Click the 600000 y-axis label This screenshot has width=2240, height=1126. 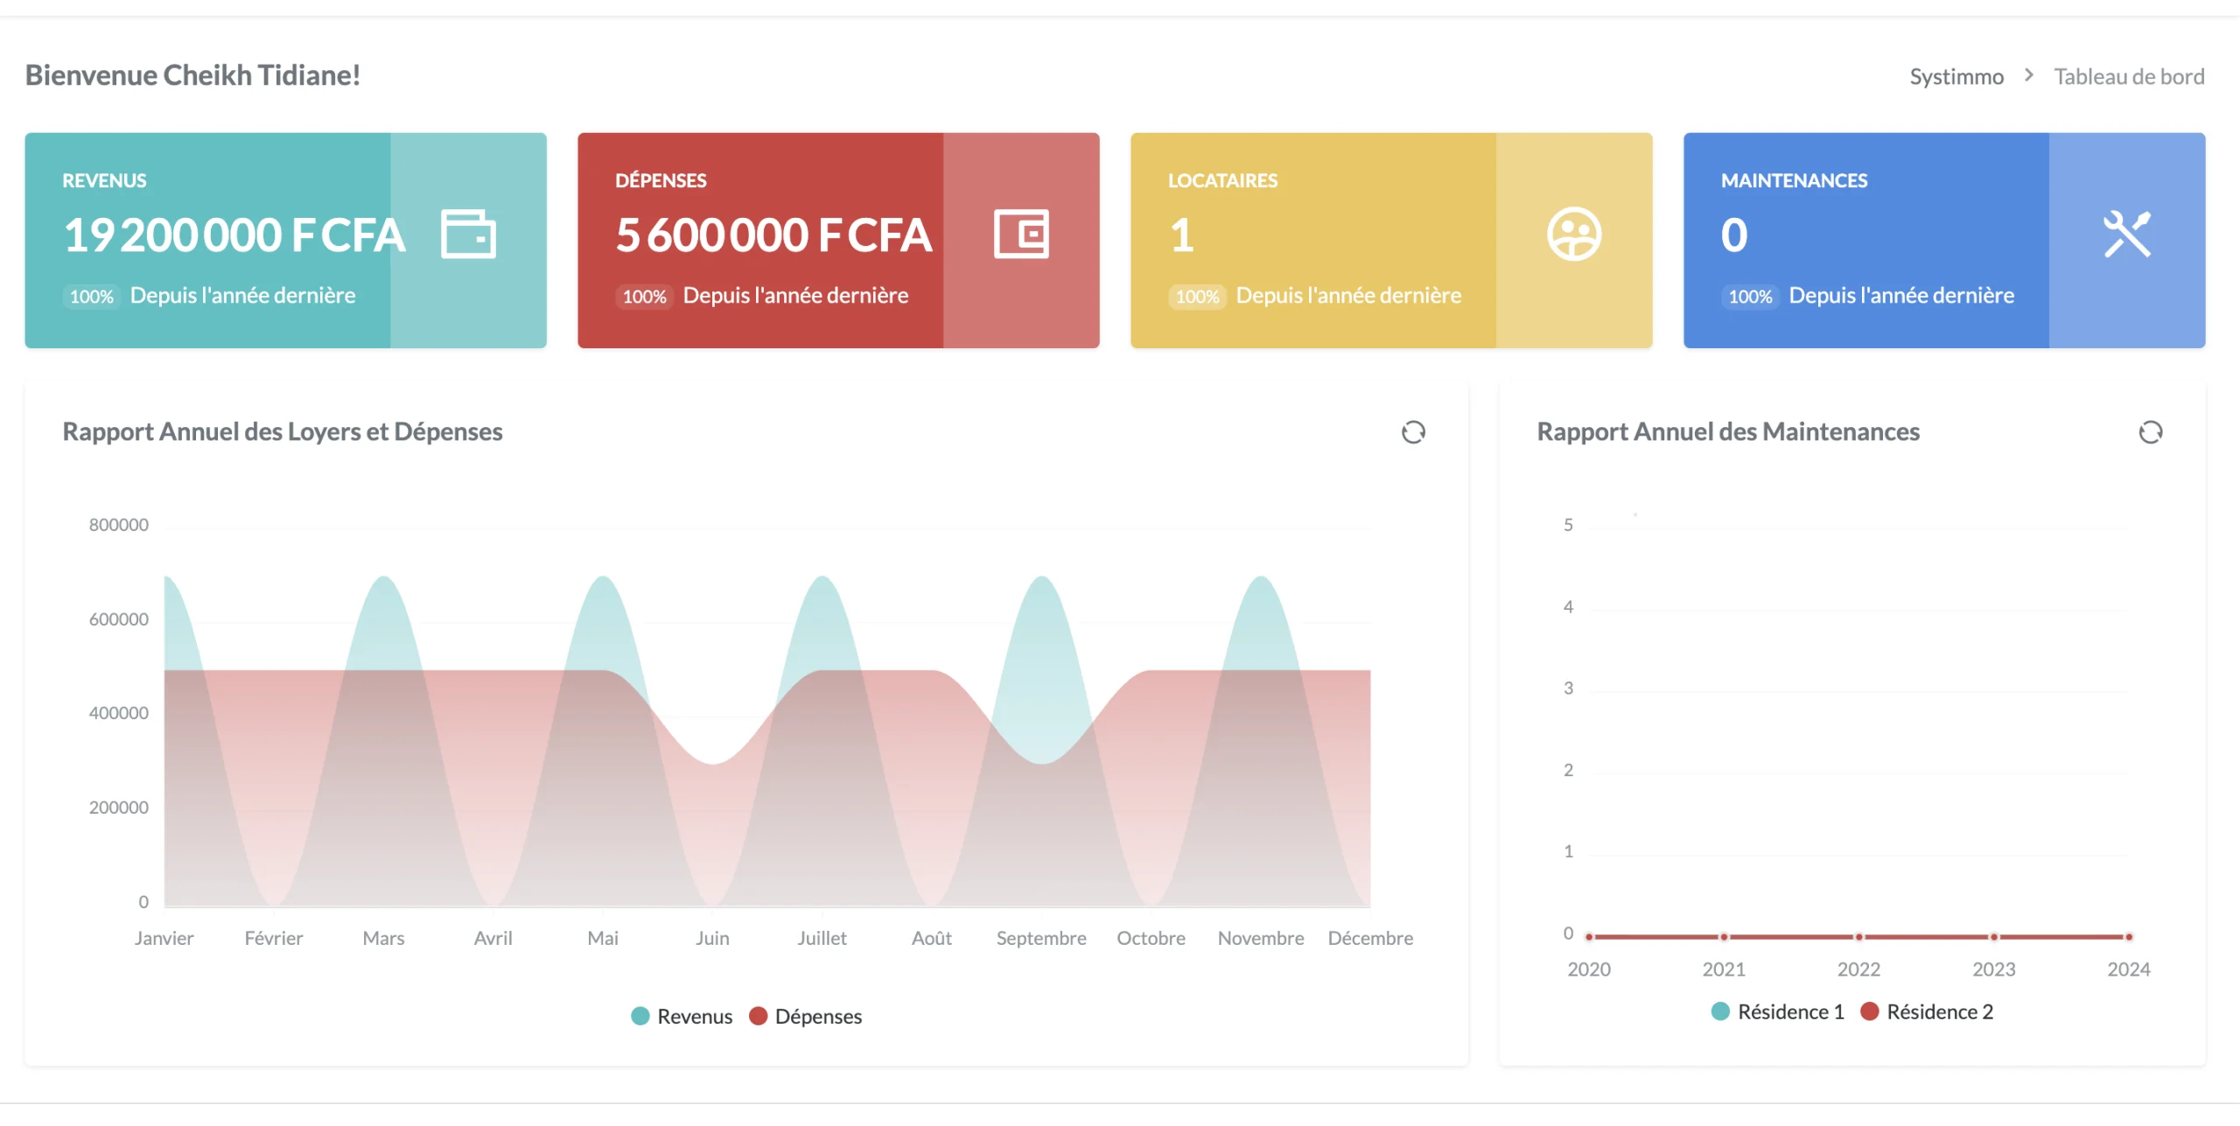click(118, 619)
